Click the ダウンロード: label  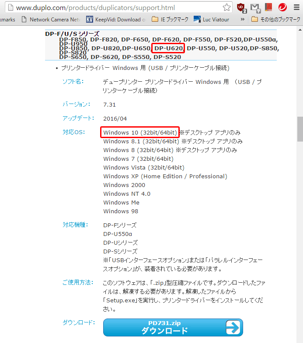coord(79,322)
